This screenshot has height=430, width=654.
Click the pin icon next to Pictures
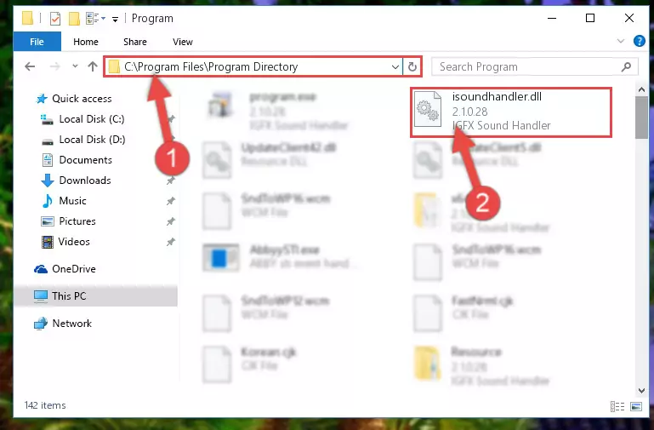(171, 221)
